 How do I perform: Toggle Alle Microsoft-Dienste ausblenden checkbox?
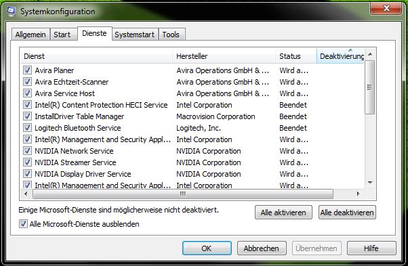point(23,223)
